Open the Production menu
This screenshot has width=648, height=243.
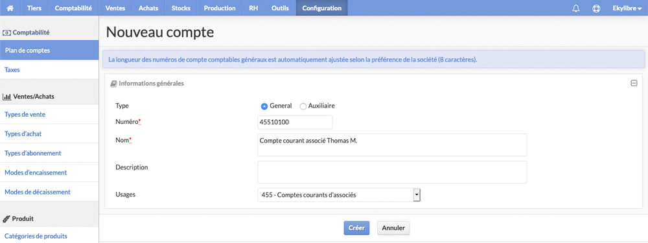pos(220,8)
